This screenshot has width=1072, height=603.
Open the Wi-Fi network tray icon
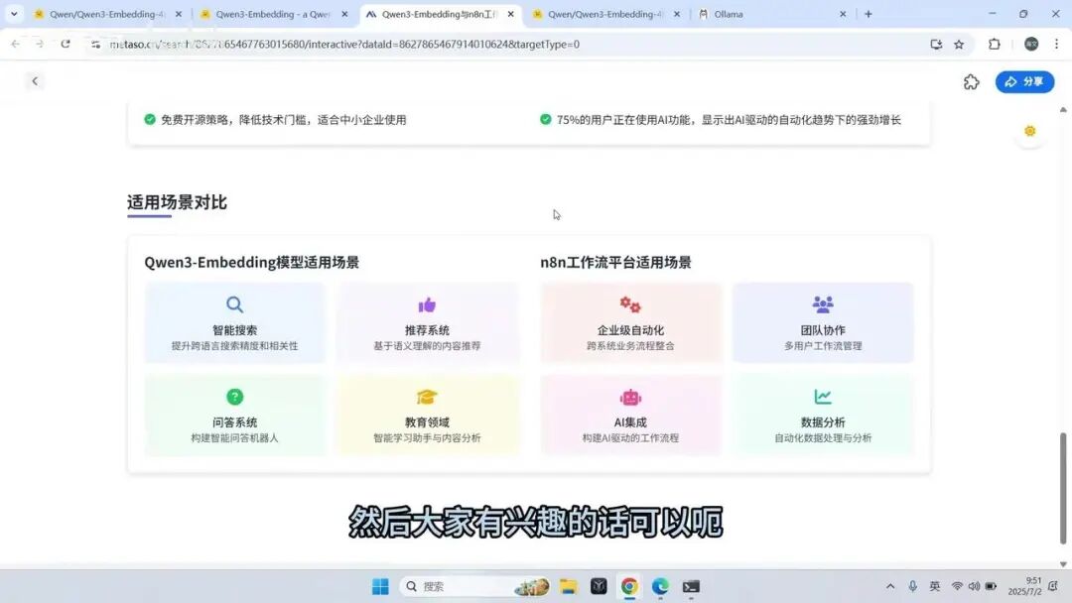(957, 586)
